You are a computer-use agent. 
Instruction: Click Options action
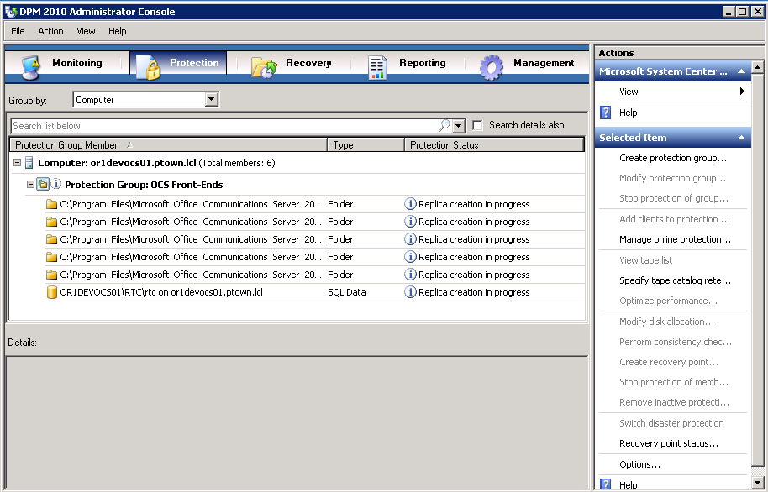click(639, 464)
